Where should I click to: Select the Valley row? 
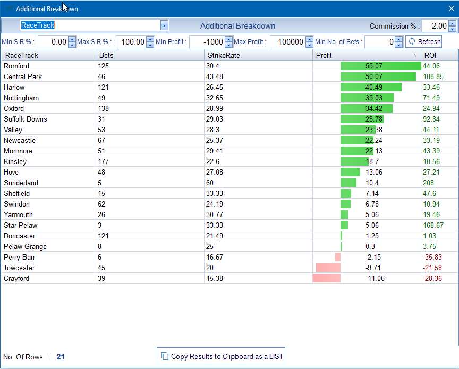click(x=230, y=130)
